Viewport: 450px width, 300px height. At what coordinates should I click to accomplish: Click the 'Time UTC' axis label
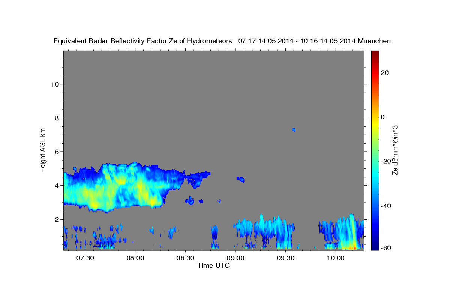[213, 265]
